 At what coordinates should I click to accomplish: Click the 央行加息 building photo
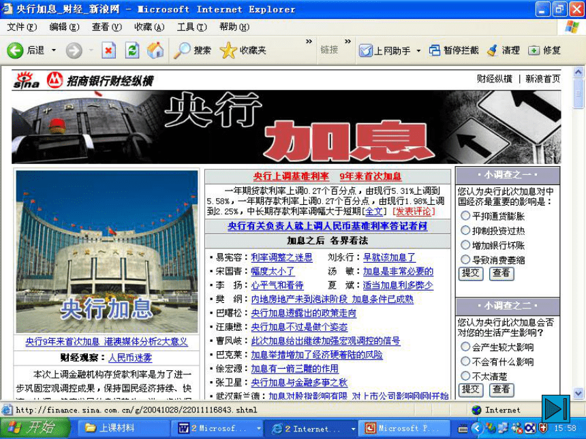tap(107, 252)
